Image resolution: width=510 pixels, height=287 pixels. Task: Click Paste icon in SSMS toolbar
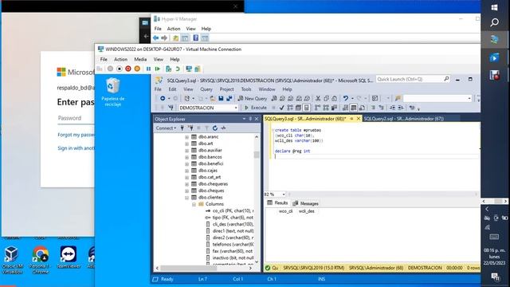[x=334, y=98]
